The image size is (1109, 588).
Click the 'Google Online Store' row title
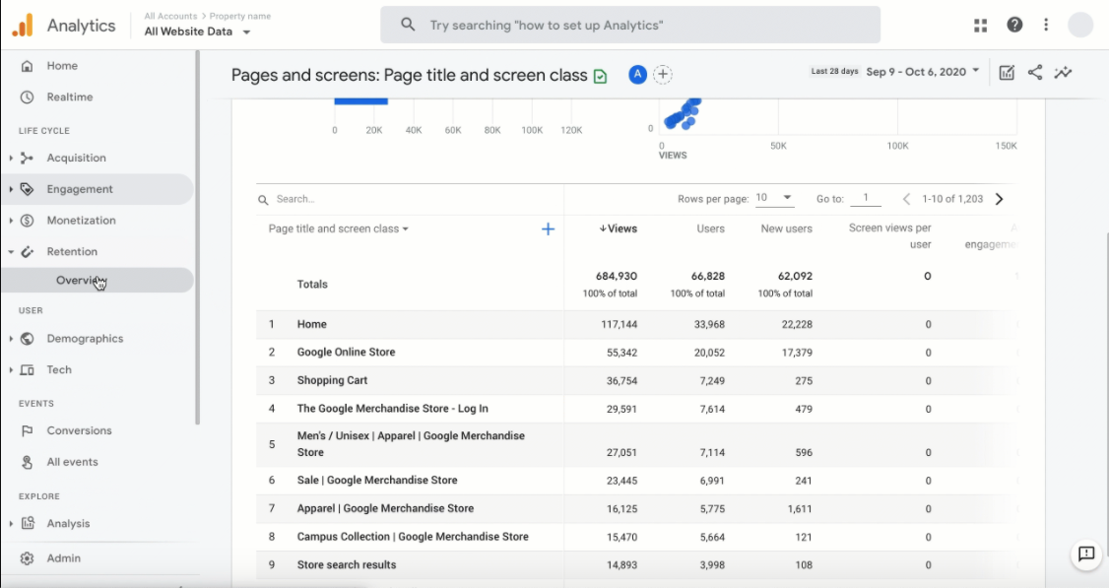tap(346, 352)
